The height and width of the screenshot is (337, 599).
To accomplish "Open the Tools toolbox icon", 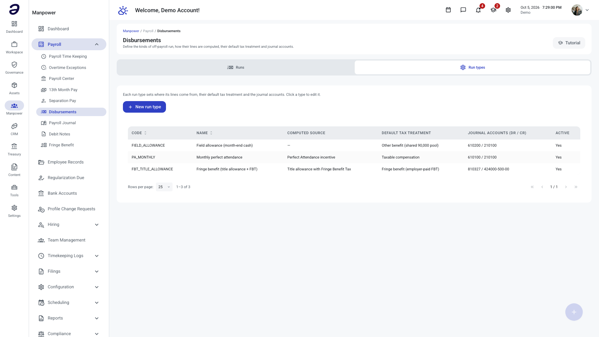I will (14, 187).
